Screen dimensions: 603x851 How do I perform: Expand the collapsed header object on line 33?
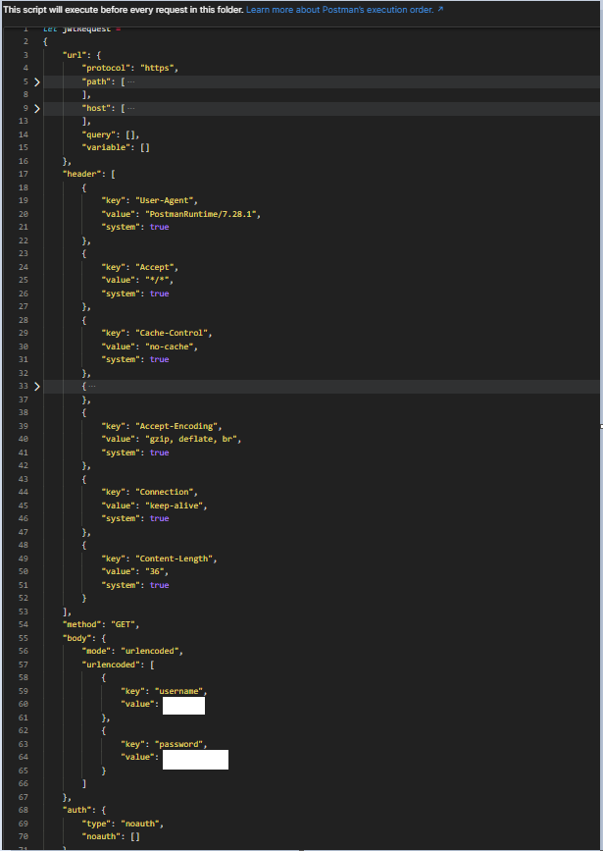[36, 386]
